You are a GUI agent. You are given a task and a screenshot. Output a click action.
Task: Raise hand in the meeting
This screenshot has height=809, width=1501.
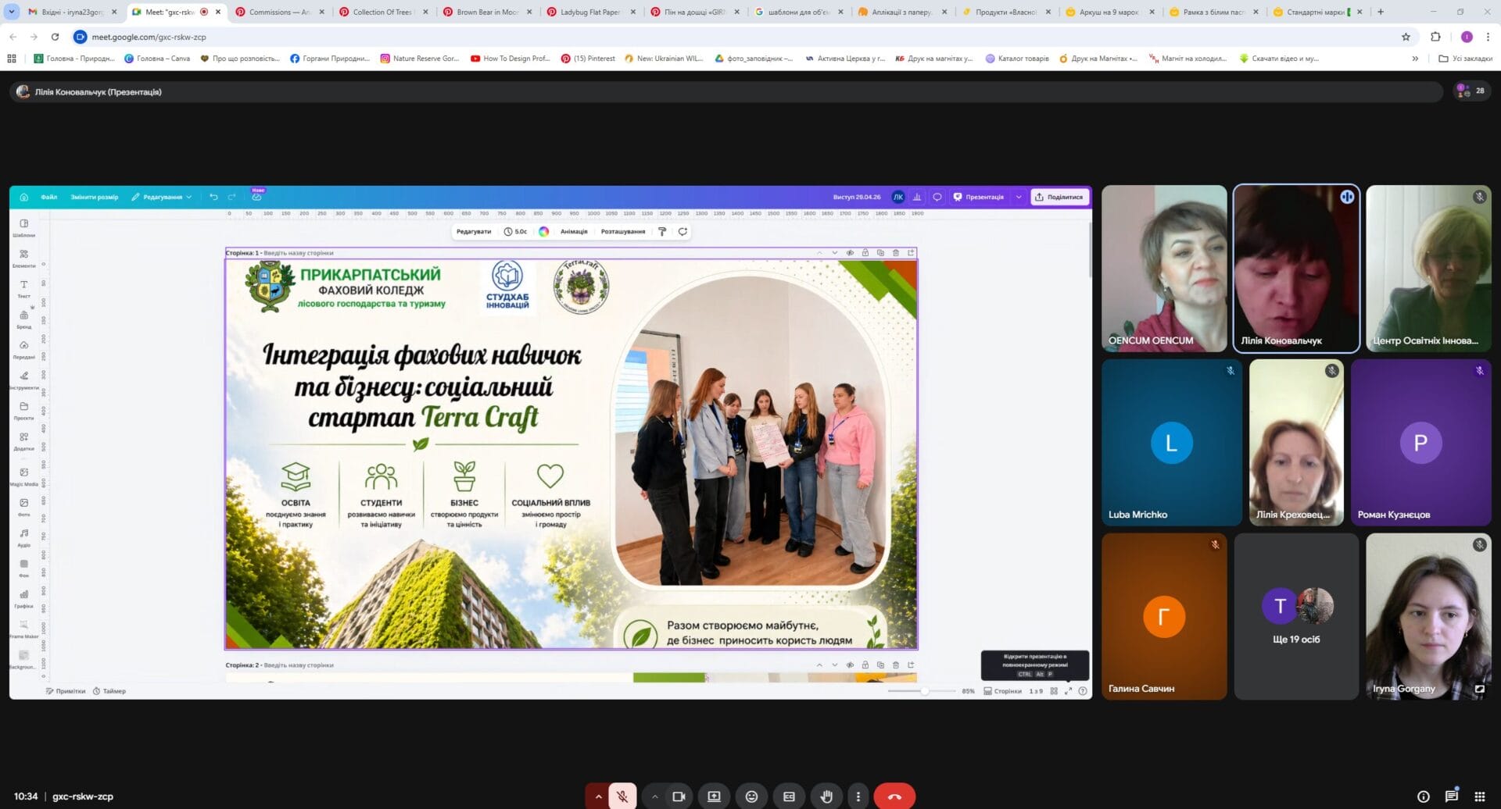click(826, 796)
